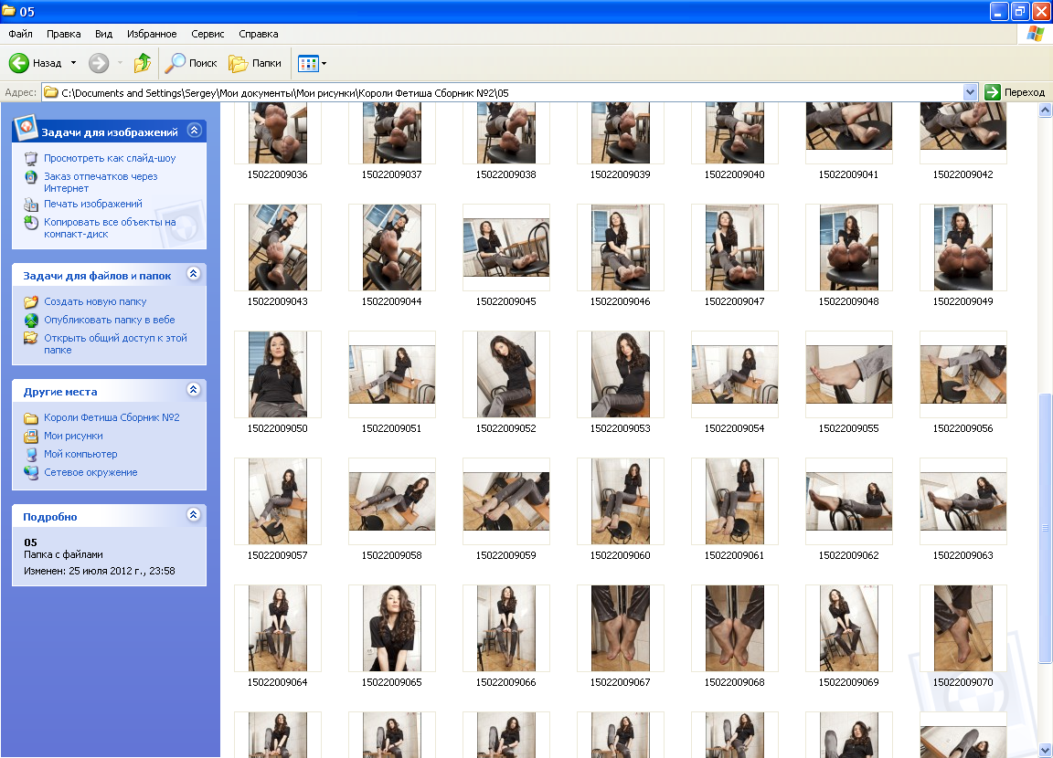Click globe icon beside Заказ отпечатков через Интернет
This screenshot has width=1053, height=758.
(x=31, y=177)
